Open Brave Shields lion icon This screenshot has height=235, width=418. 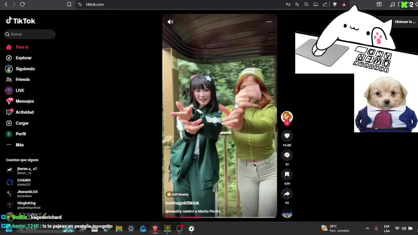tap(335, 4)
